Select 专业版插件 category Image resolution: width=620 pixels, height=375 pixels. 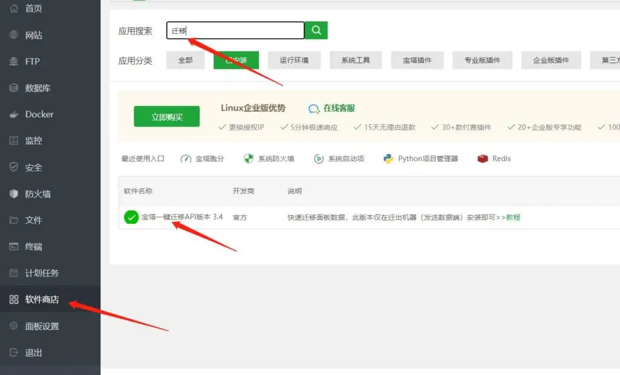[482, 60]
